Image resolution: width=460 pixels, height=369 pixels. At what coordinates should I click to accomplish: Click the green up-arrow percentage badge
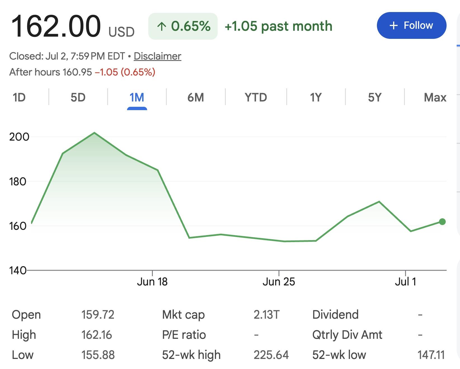coord(183,26)
